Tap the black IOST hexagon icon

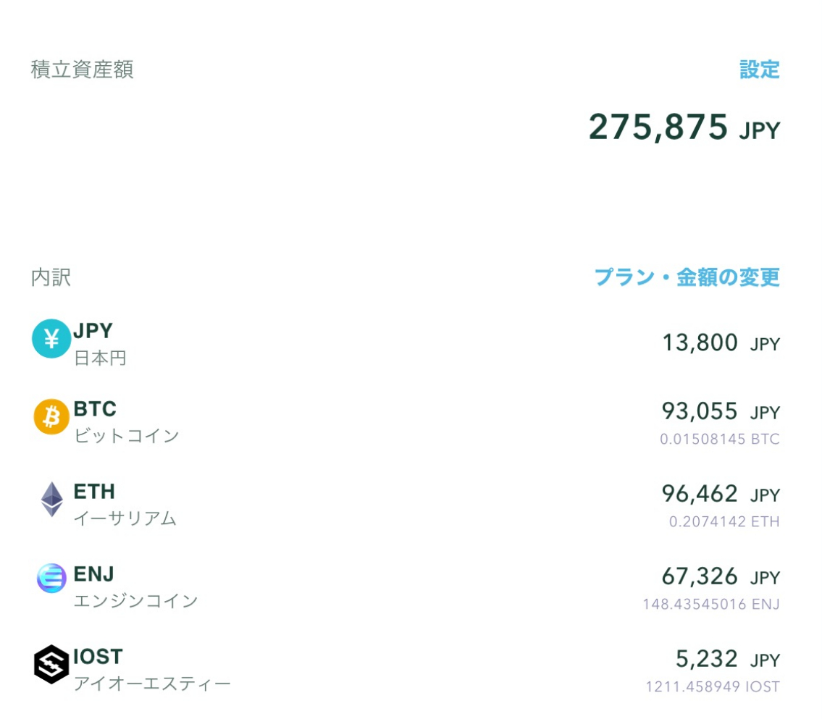pyautogui.click(x=51, y=664)
